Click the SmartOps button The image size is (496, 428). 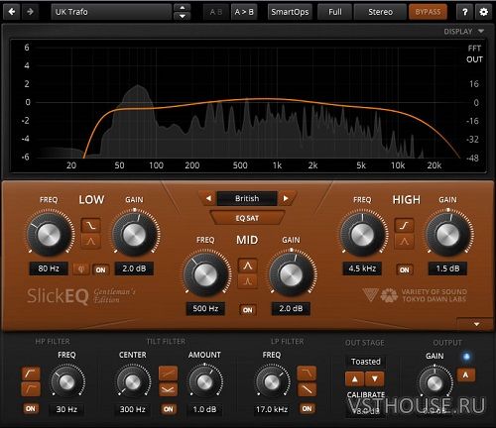(x=290, y=12)
